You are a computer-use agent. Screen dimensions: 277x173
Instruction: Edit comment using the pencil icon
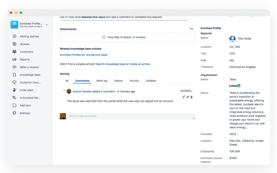pyautogui.click(x=188, y=97)
